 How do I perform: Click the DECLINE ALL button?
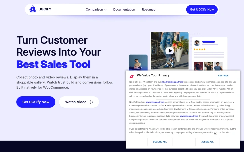[x=160, y=142]
